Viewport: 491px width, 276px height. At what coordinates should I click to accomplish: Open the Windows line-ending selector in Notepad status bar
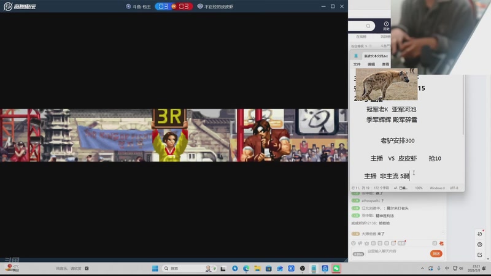click(x=437, y=188)
